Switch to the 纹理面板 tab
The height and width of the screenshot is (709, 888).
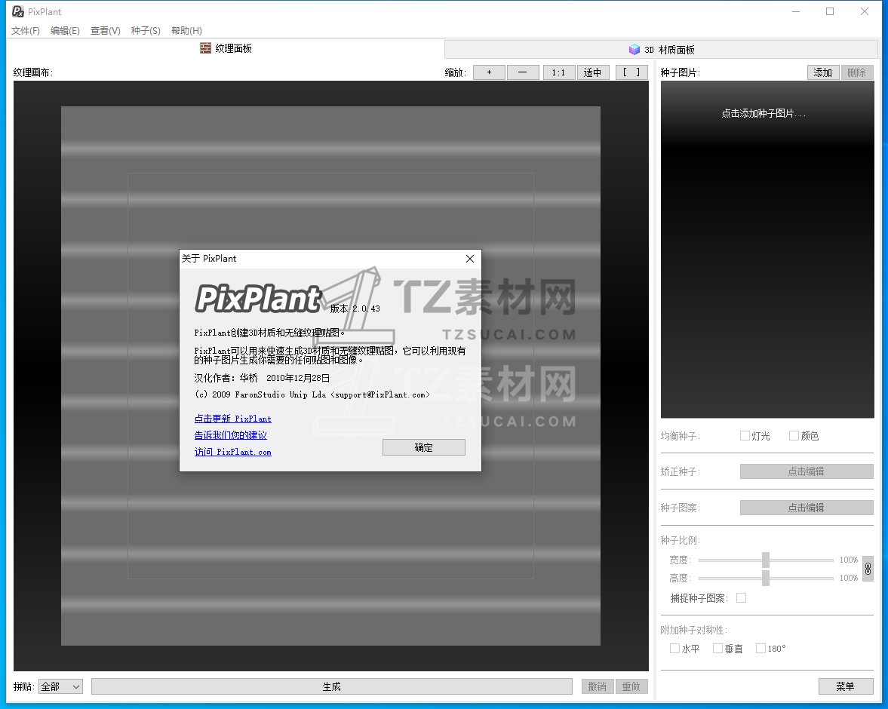[x=226, y=49]
